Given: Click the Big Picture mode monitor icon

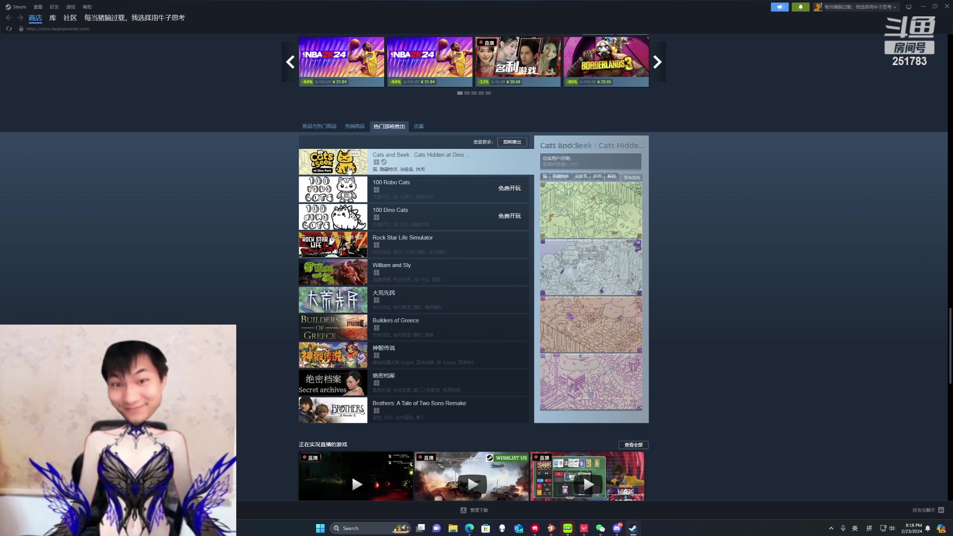Looking at the screenshot, I should [x=908, y=7].
